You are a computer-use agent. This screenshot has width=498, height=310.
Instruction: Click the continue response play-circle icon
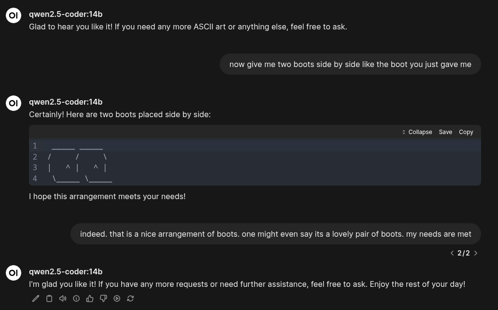click(x=117, y=298)
